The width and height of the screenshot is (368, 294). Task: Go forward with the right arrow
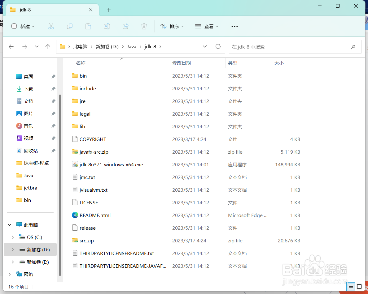click(x=25, y=47)
